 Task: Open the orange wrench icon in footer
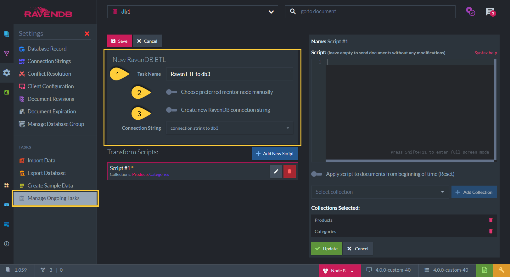(x=502, y=270)
